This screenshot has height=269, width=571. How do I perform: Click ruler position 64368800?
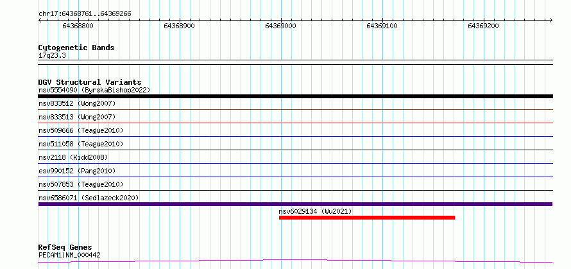(x=78, y=26)
